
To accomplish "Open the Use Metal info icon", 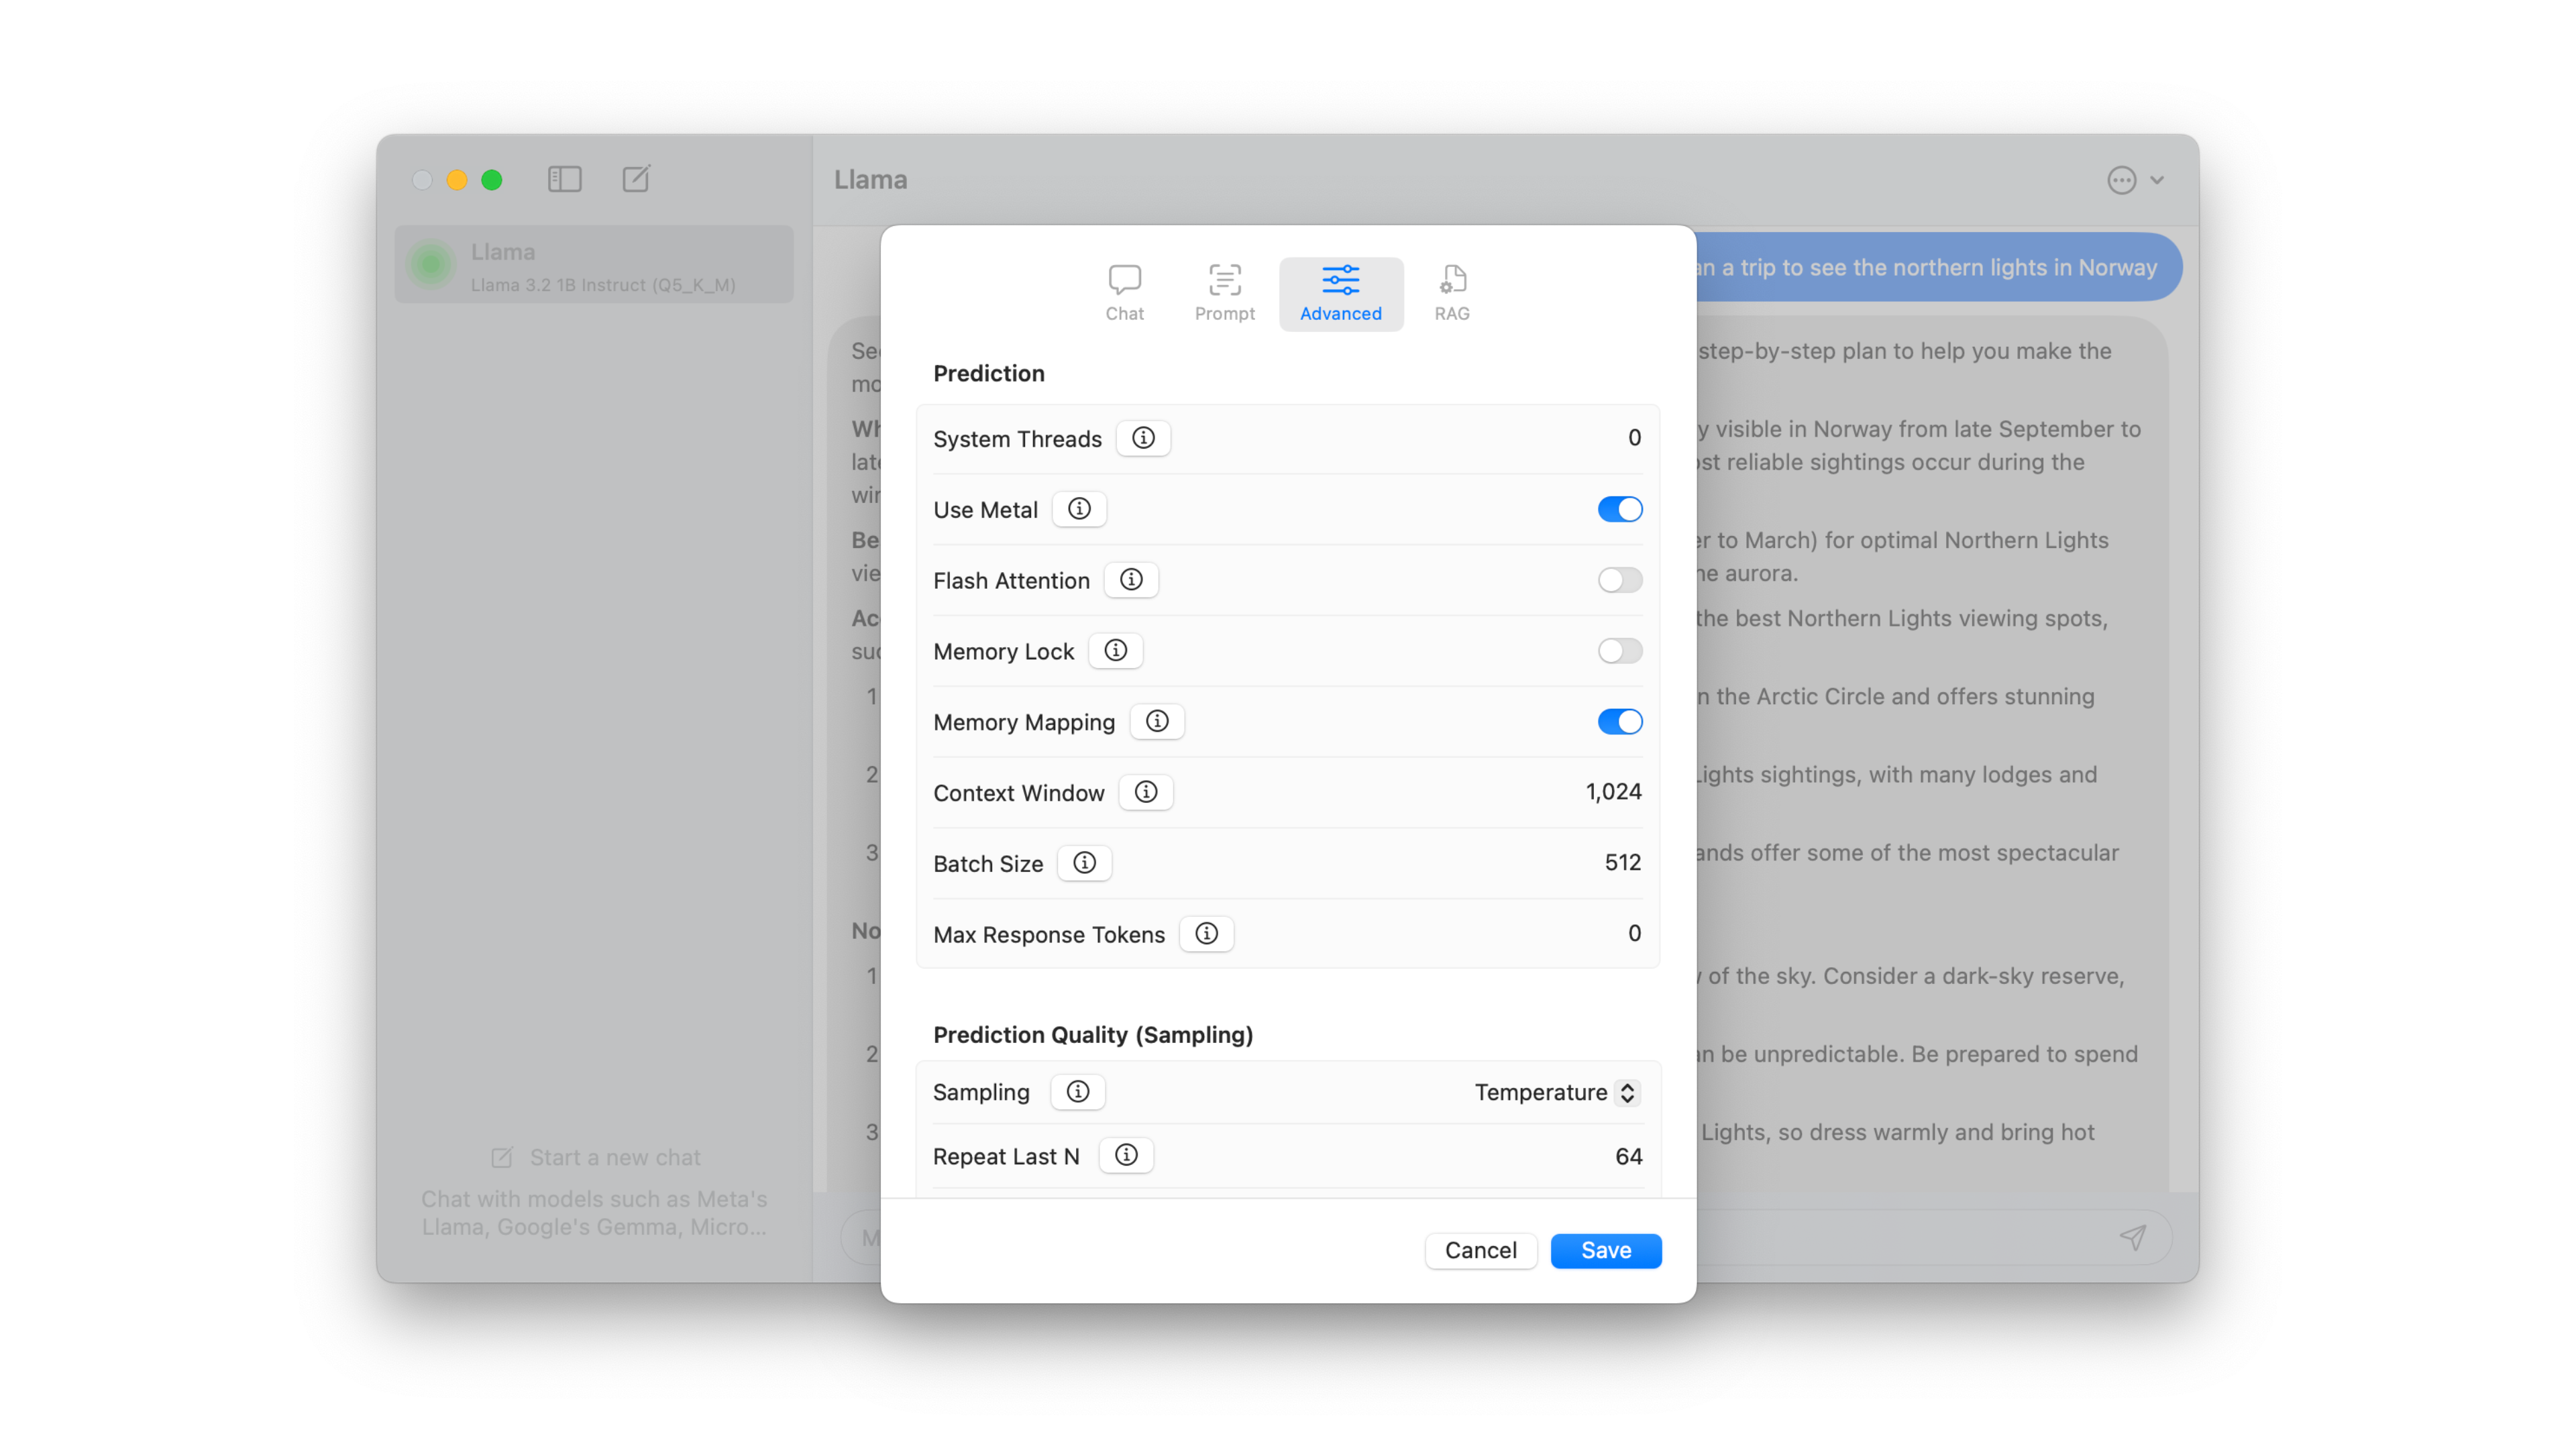I will (1079, 509).
